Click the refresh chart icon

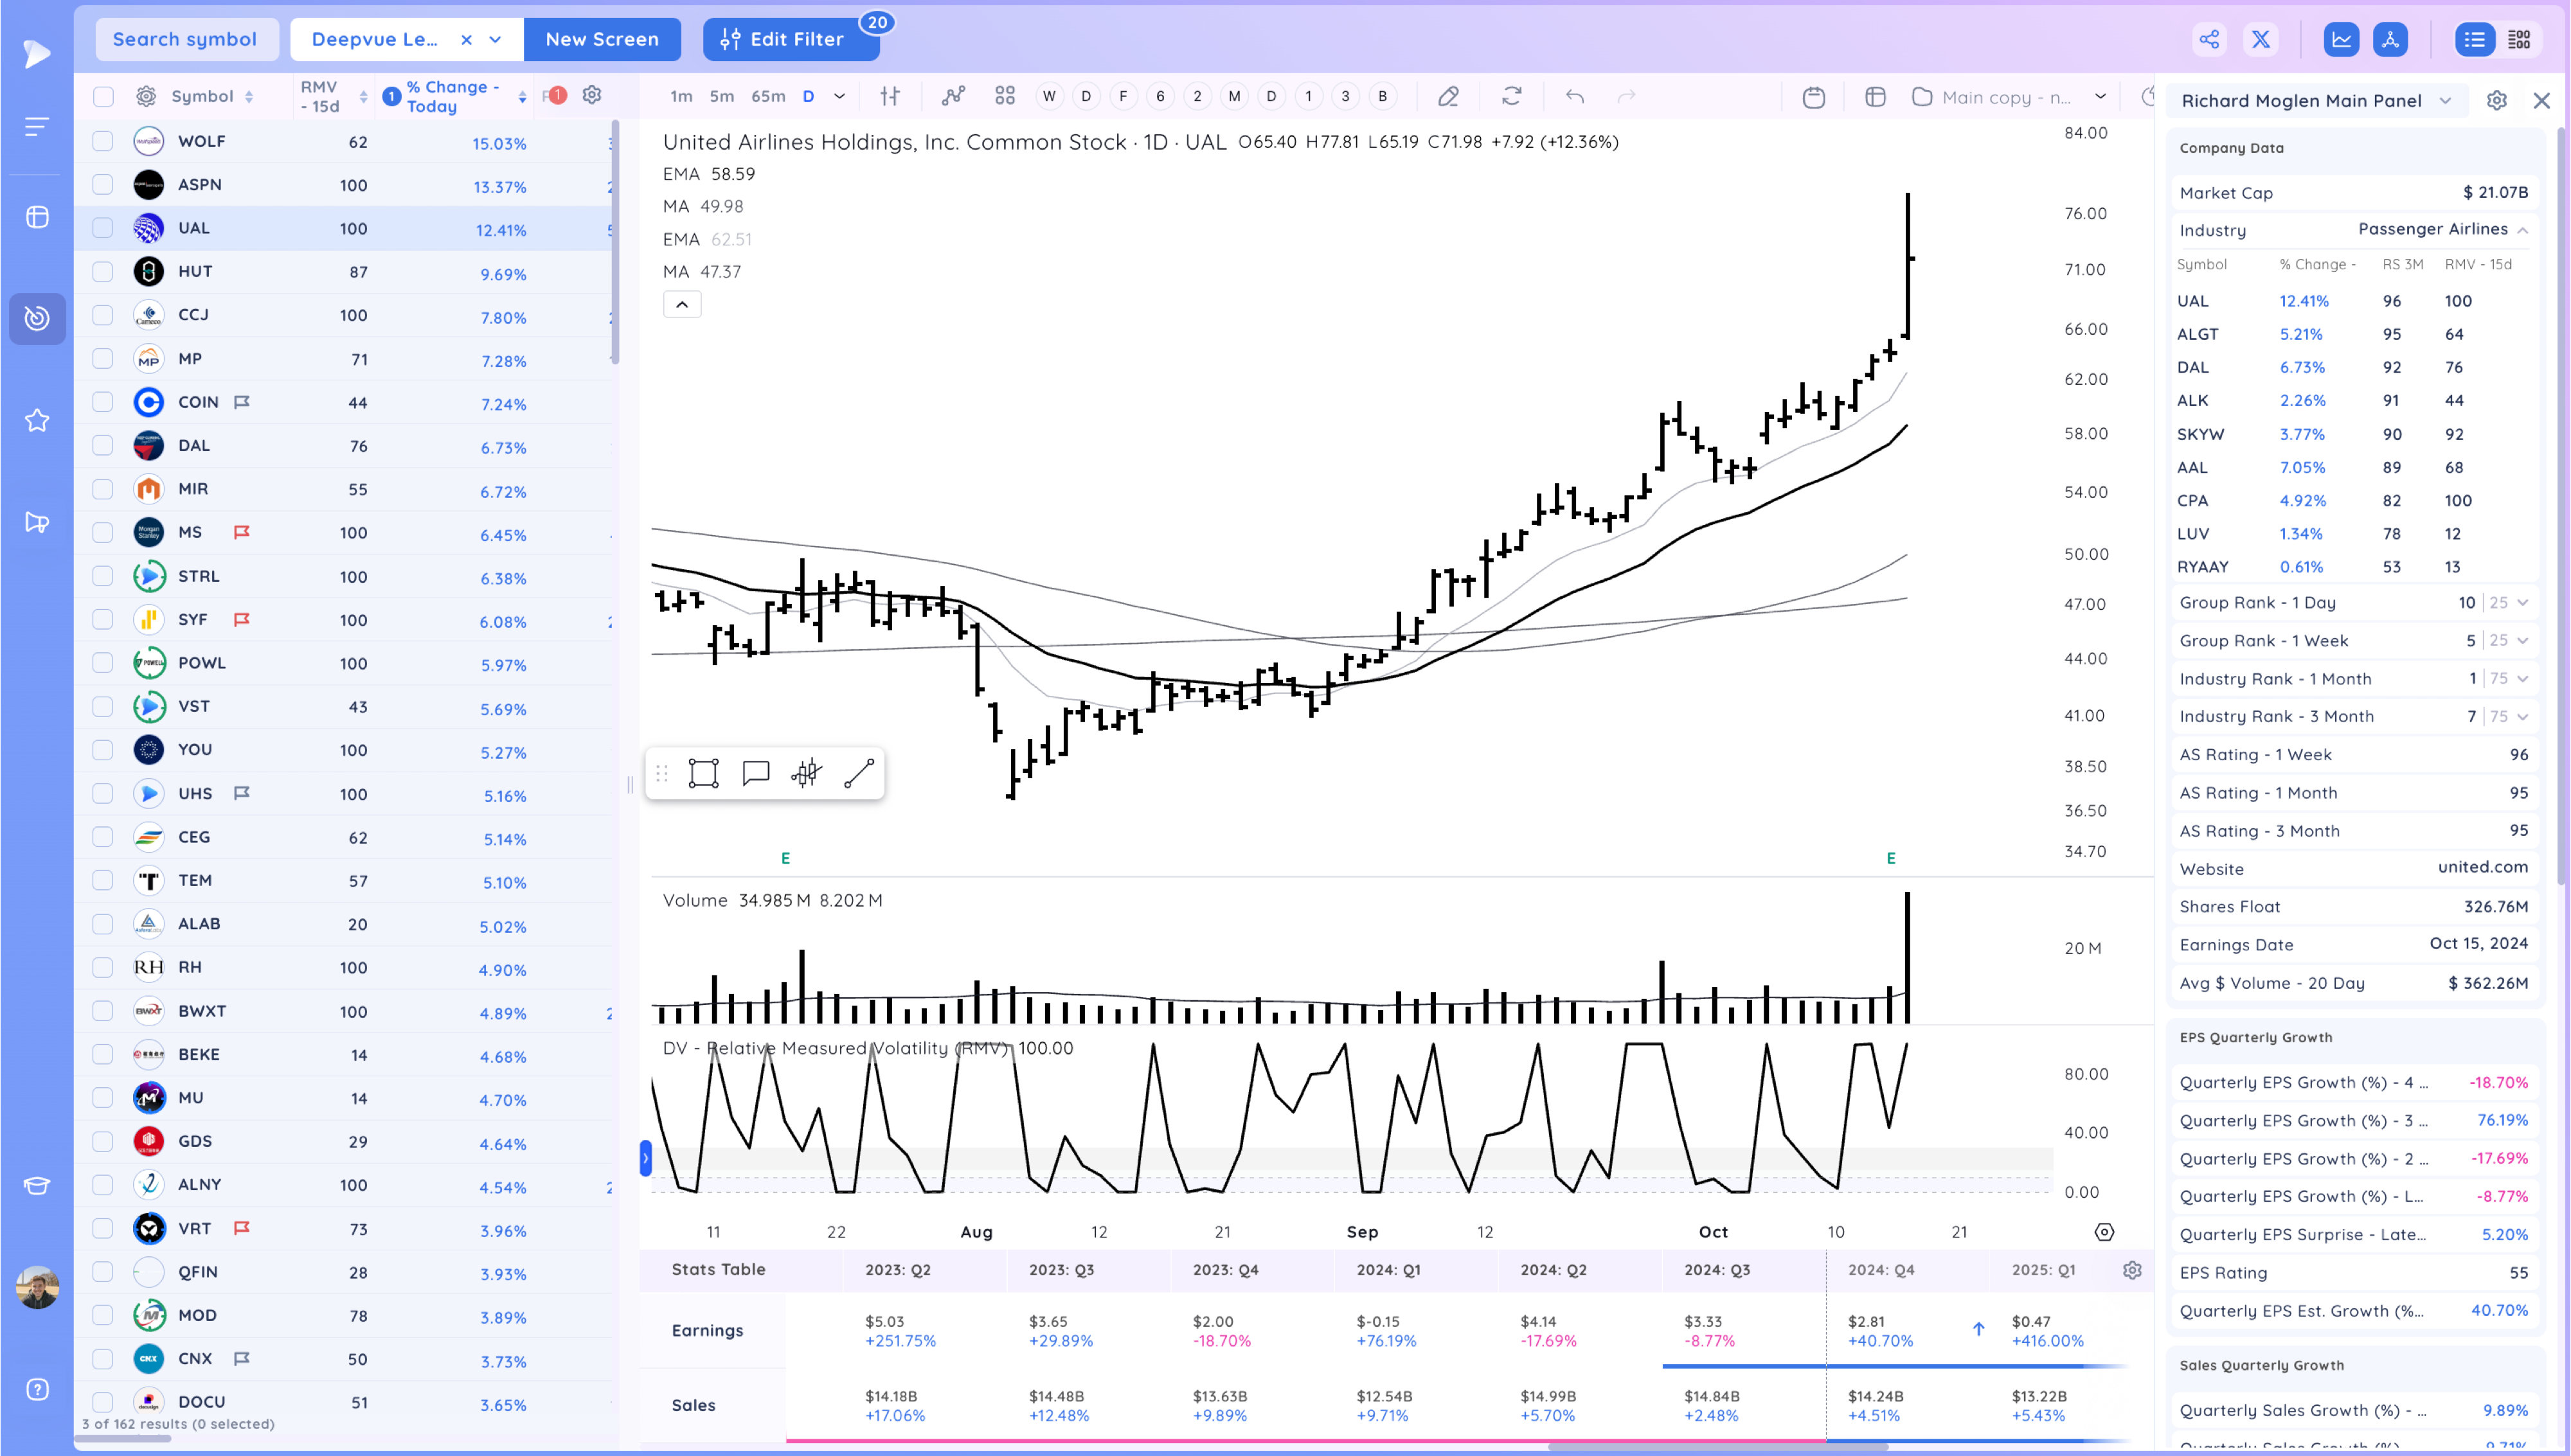click(1511, 96)
